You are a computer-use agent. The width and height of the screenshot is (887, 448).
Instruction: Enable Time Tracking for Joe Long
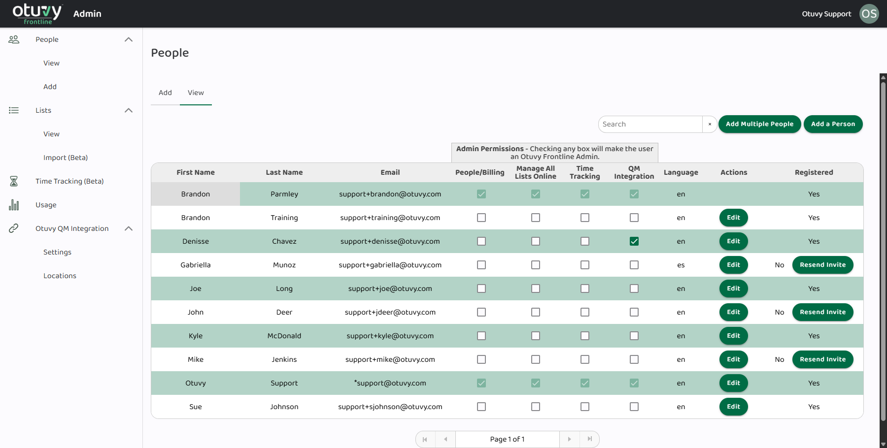point(585,288)
